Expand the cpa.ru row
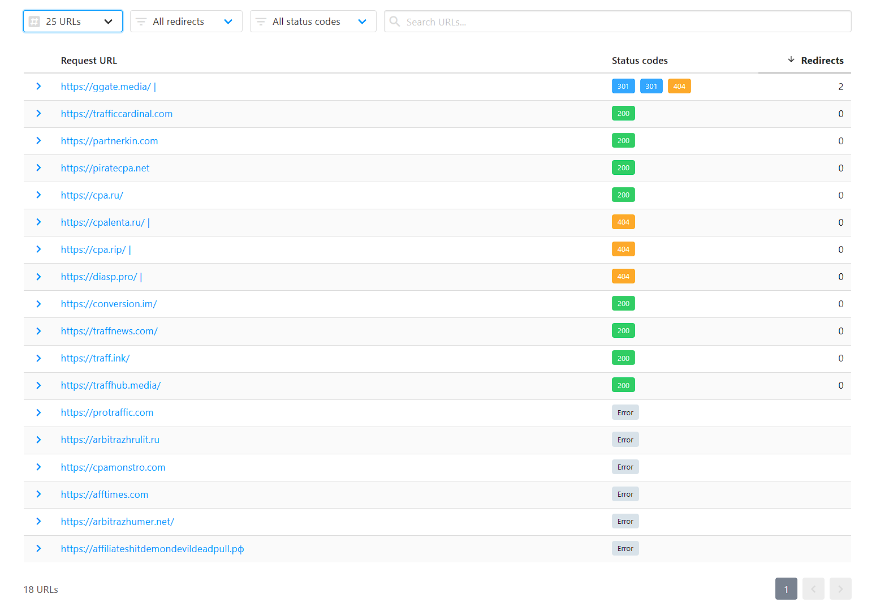 38,195
